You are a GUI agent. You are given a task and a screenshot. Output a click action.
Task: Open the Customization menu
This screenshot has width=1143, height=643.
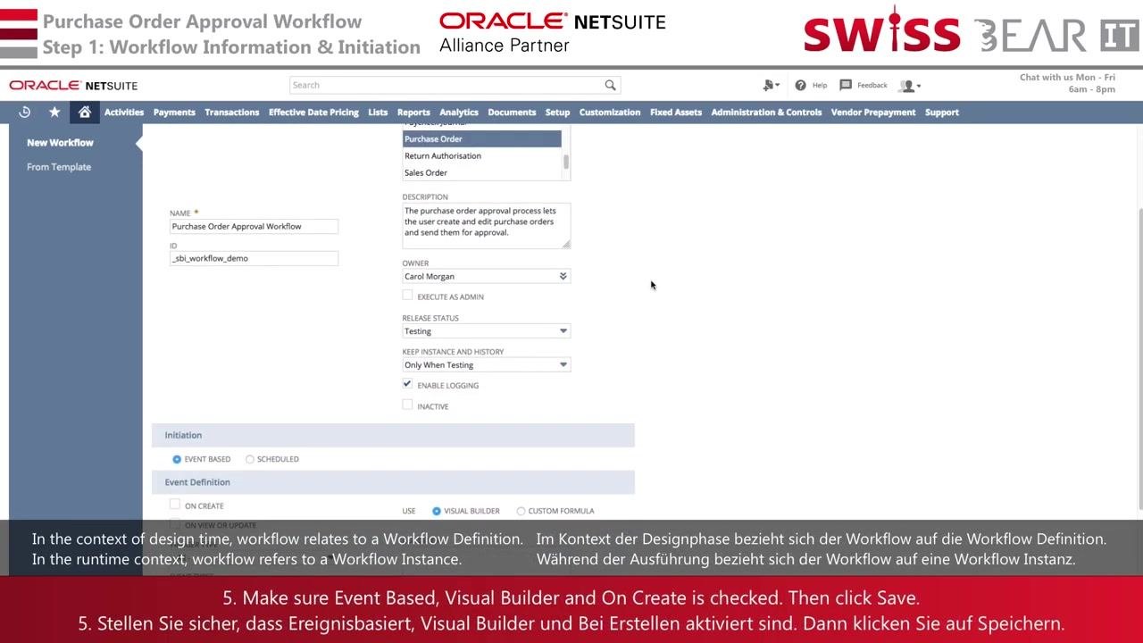tap(610, 113)
